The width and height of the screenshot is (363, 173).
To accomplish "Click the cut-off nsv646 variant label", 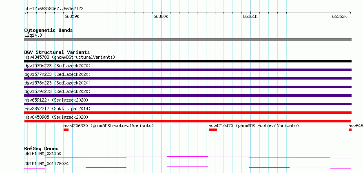I will [x=356, y=126].
